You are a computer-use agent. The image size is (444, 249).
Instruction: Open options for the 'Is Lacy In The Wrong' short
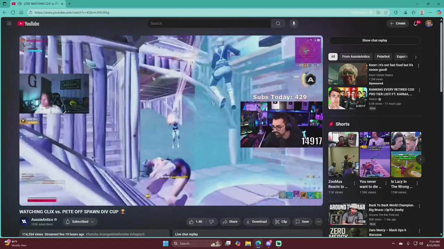417,183
